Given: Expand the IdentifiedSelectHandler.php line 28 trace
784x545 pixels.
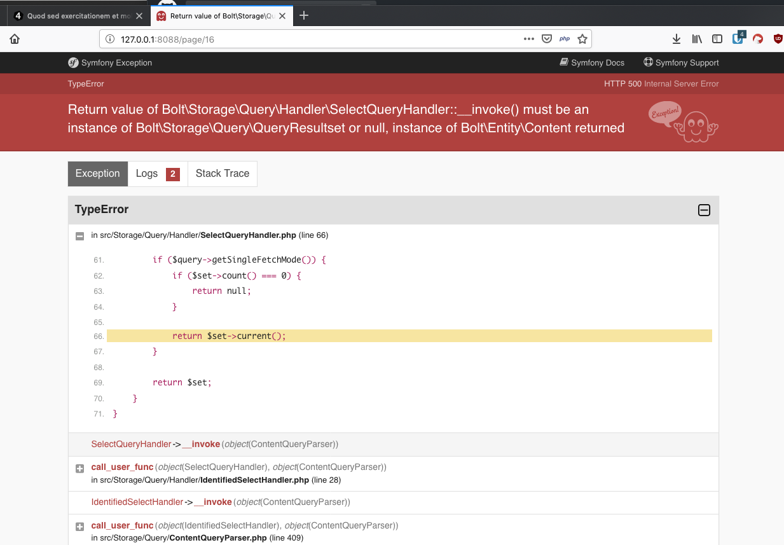Looking at the screenshot, I should tap(79, 469).
